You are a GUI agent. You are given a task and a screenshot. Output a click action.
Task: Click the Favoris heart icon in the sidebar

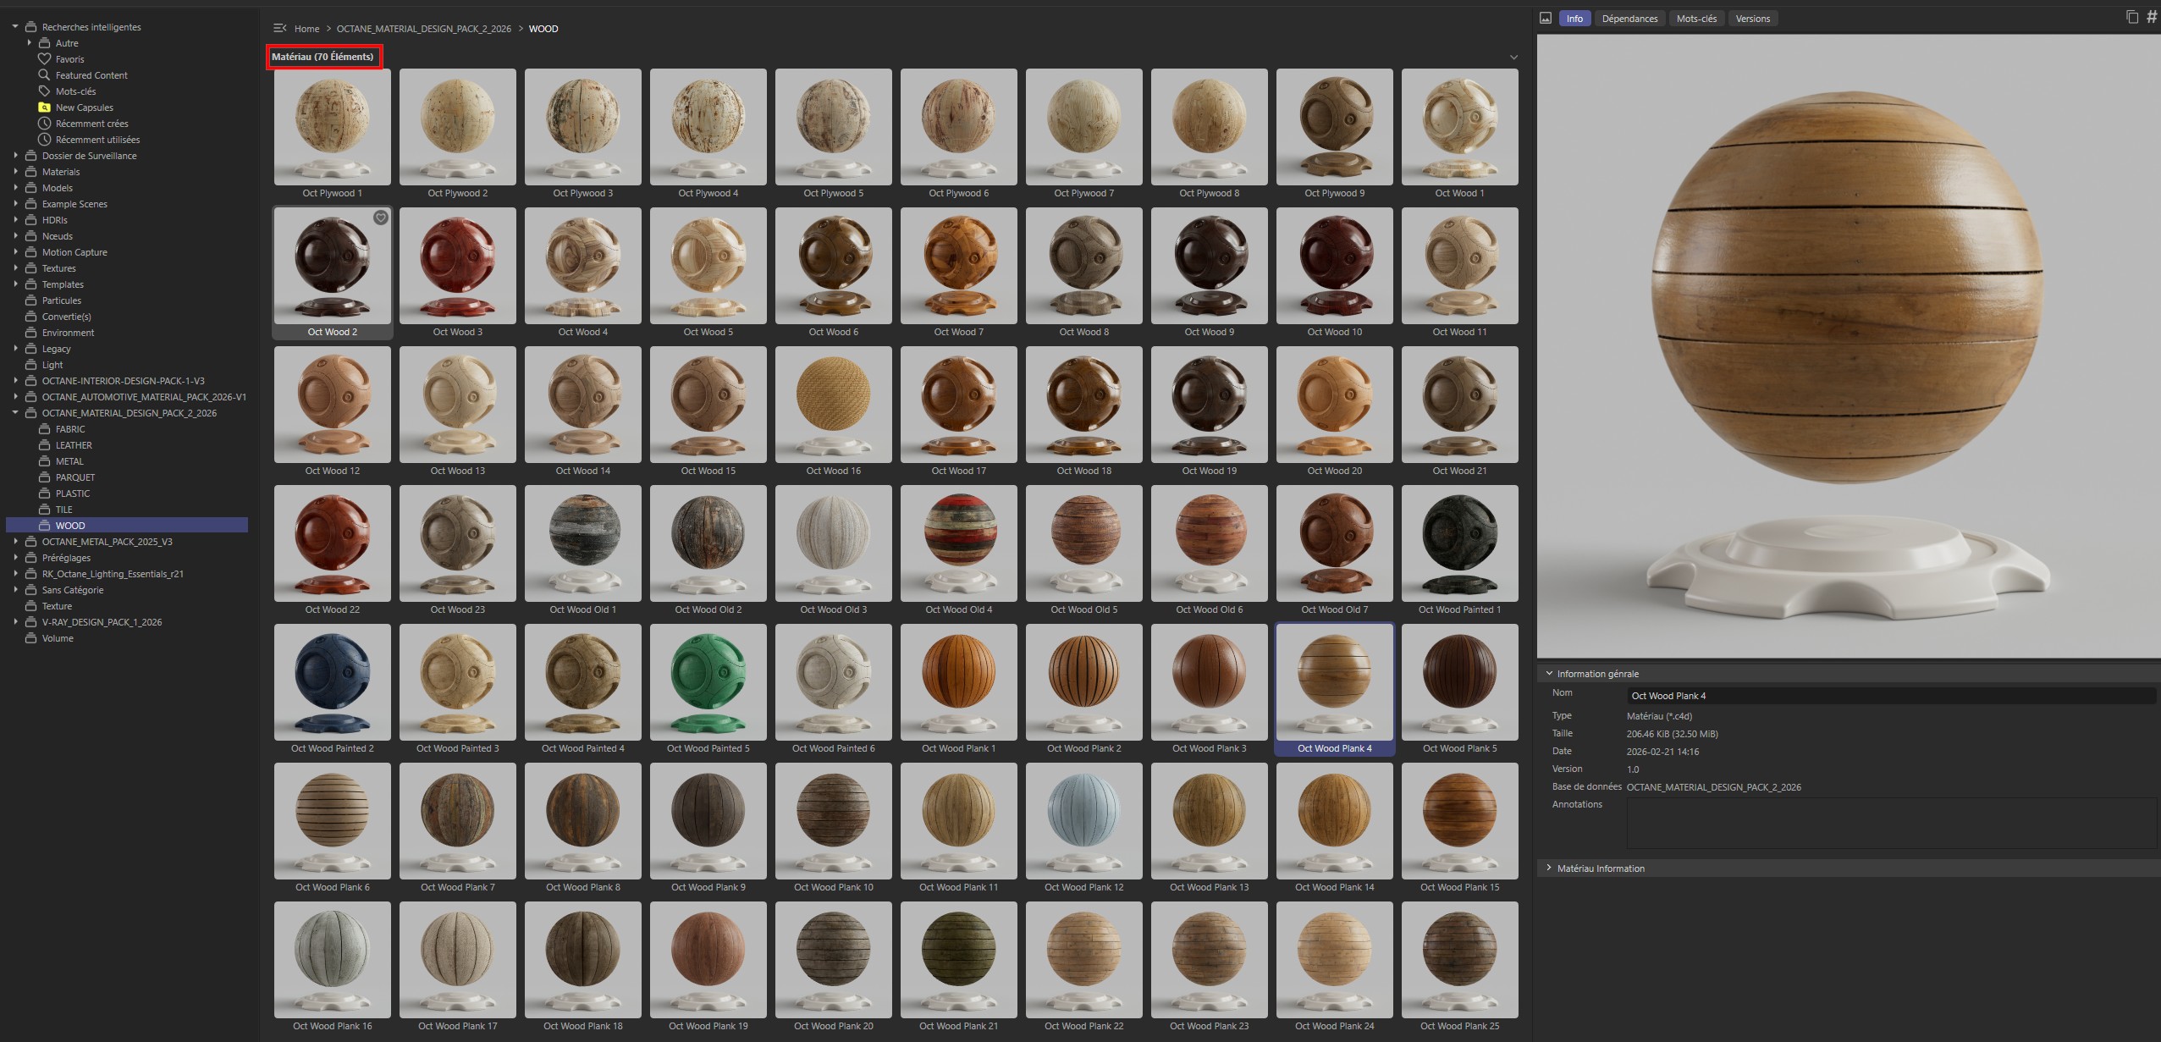(45, 58)
